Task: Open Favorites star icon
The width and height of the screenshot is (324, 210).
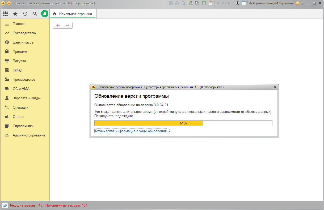Action: (x=15, y=14)
